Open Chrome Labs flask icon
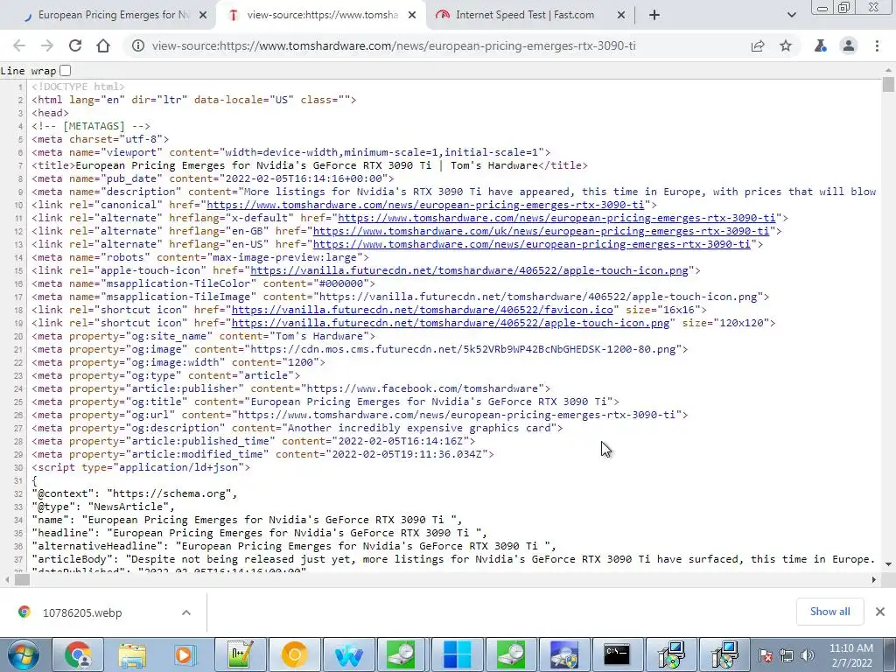The image size is (896, 672). [821, 45]
